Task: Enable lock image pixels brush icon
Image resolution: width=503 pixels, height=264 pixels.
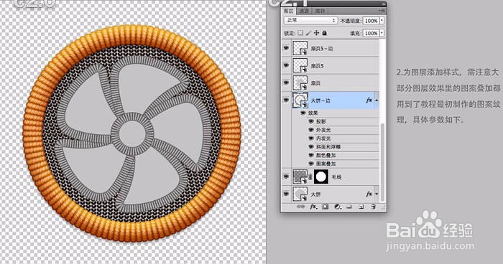Action: [308, 33]
